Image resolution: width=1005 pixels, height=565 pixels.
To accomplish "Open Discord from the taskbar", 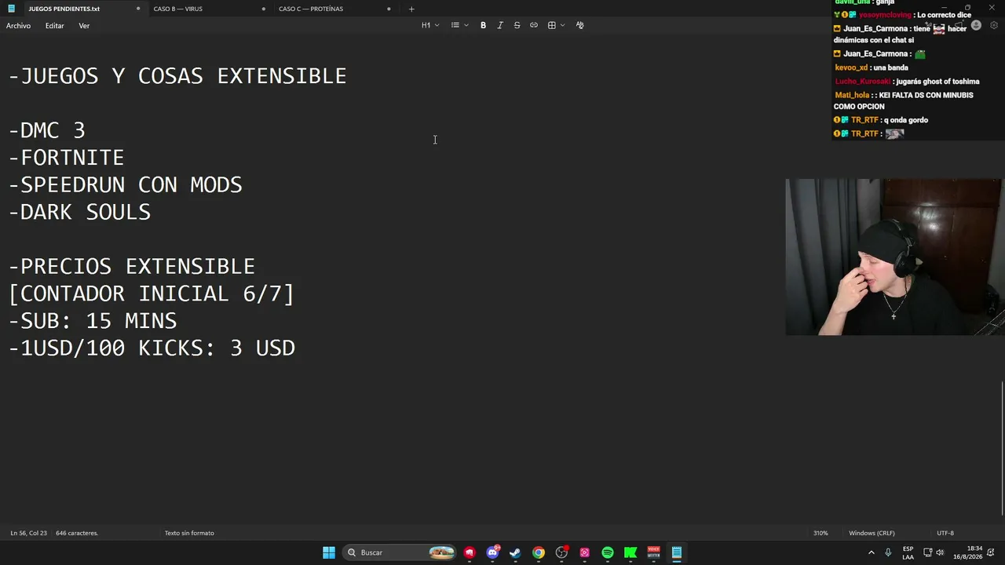I will point(492,552).
